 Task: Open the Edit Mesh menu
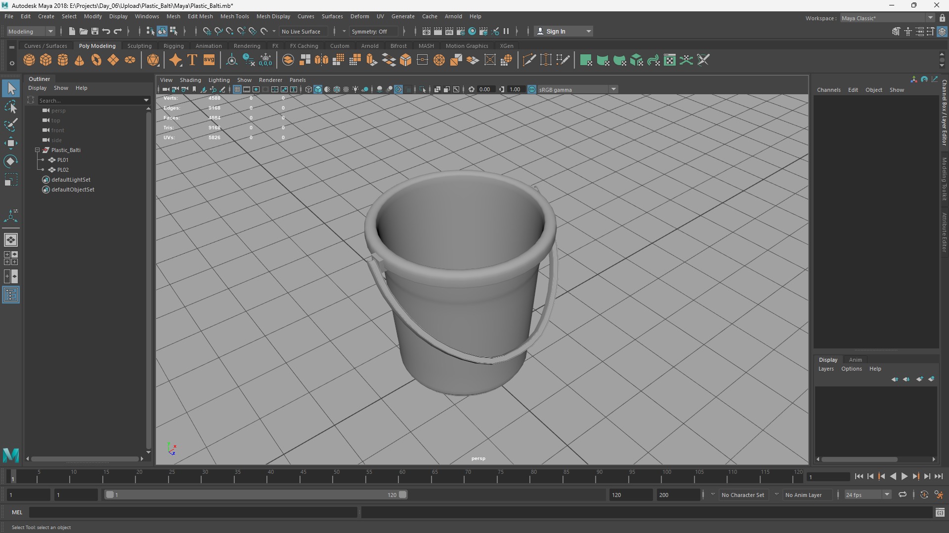[200, 16]
